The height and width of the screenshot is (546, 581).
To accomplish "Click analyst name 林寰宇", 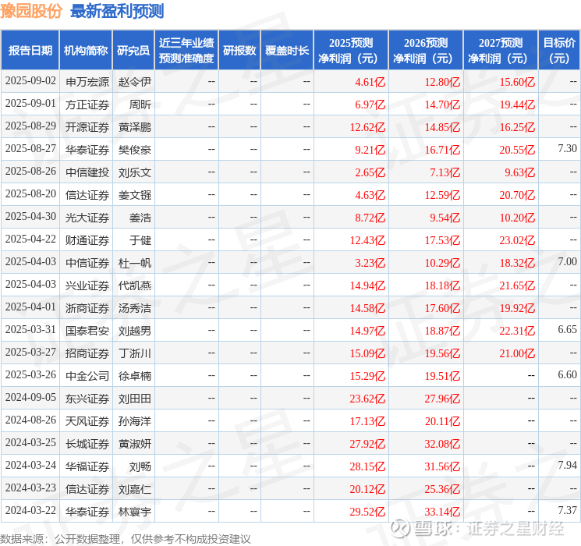I will click(x=134, y=512).
